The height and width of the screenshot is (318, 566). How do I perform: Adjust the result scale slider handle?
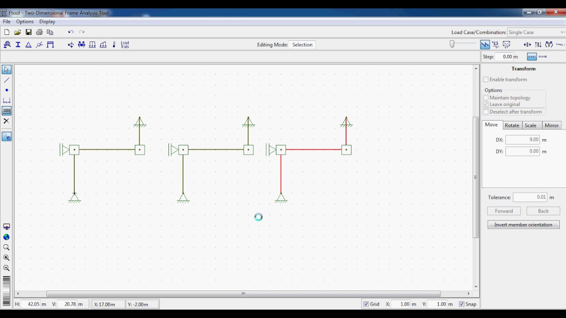point(452,44)
